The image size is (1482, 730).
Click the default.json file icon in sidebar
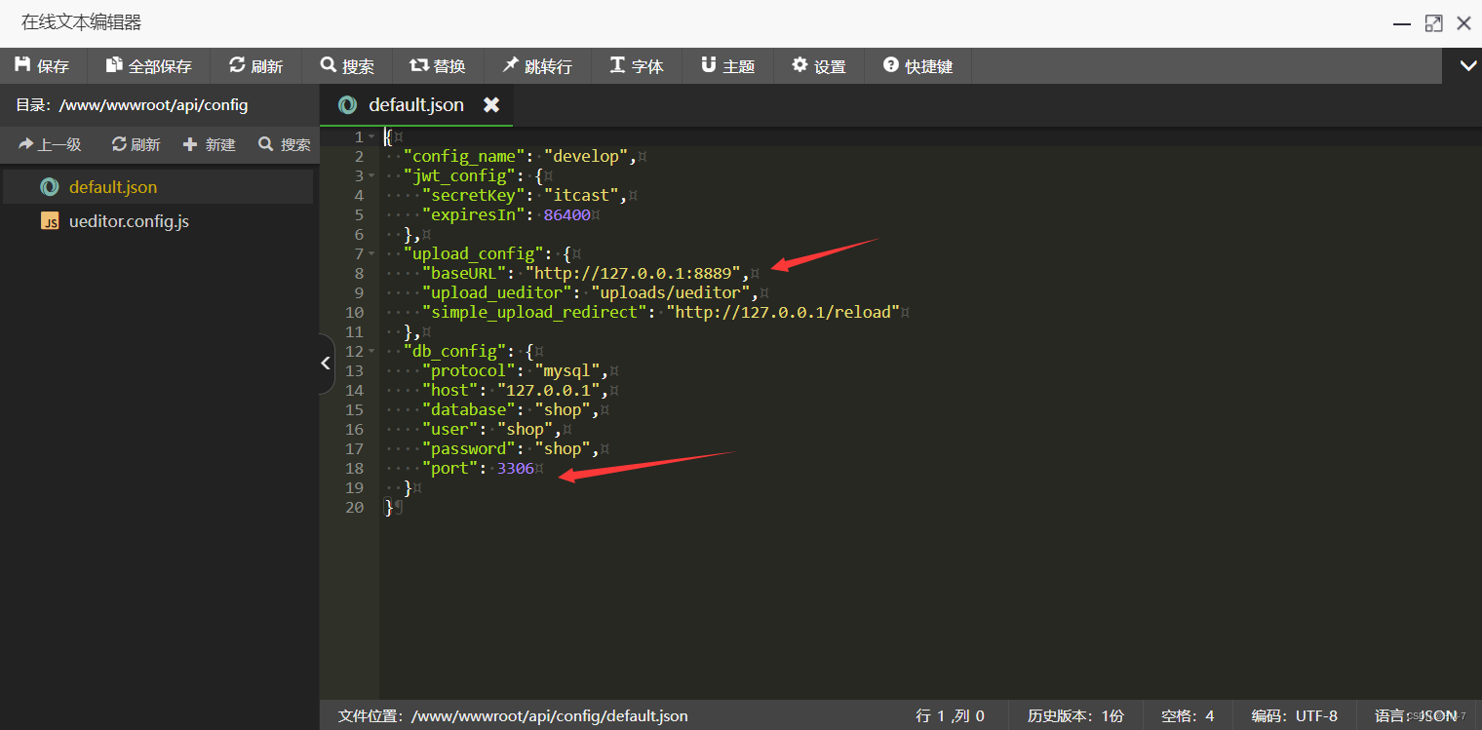coord(50,186)
